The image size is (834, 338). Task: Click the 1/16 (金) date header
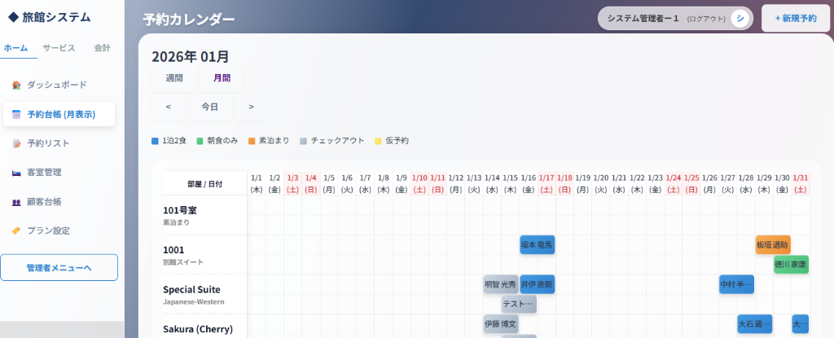tap(528, 183)
